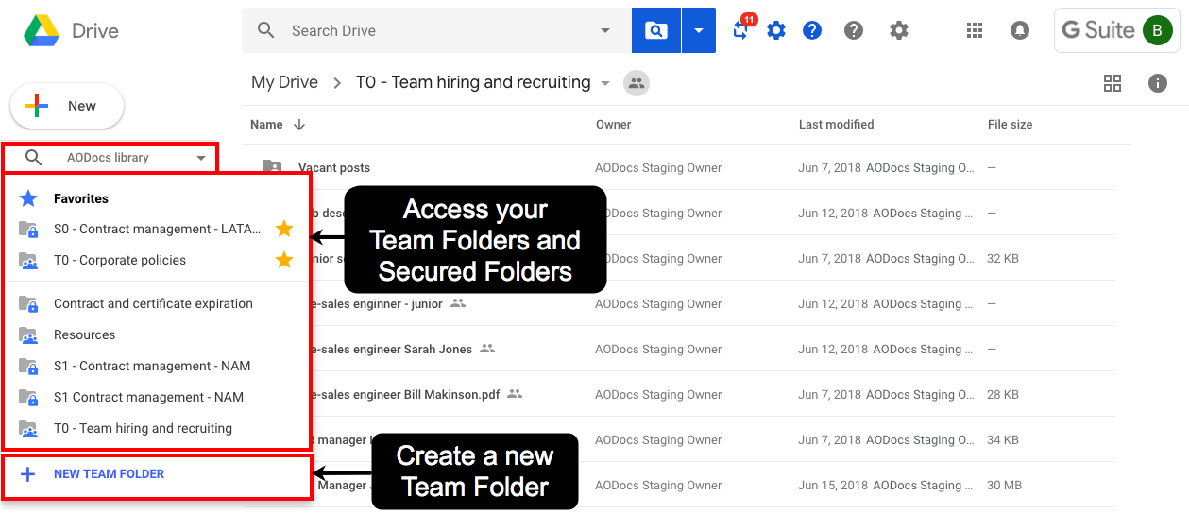
Task: Go to My Drive breadcrumb
Action: point(284,82)
